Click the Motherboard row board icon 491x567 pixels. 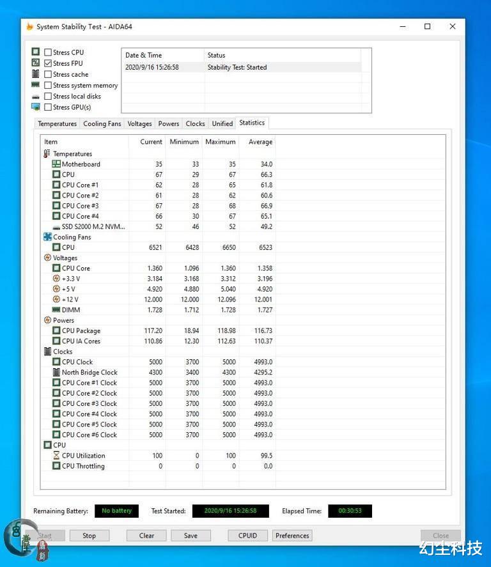[56, 164]
